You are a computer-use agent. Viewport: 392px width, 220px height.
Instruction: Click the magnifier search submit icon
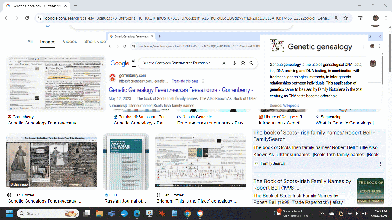(x=251, y=63)
